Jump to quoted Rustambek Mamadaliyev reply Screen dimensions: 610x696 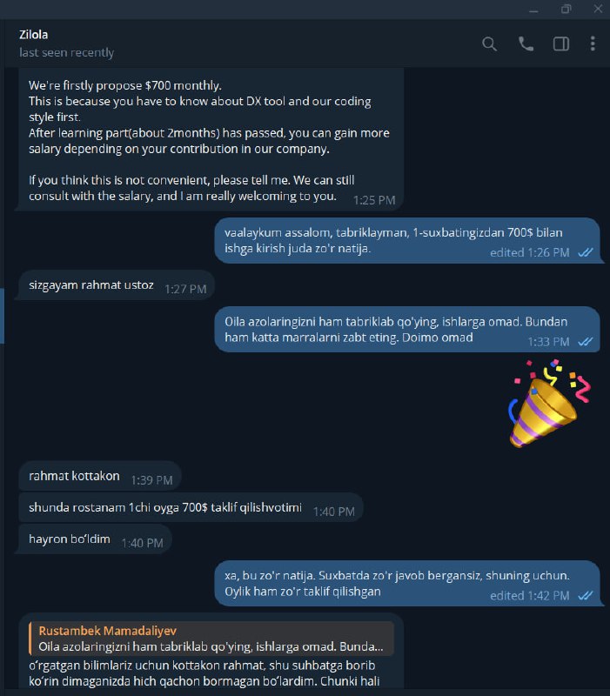point(211,639)
